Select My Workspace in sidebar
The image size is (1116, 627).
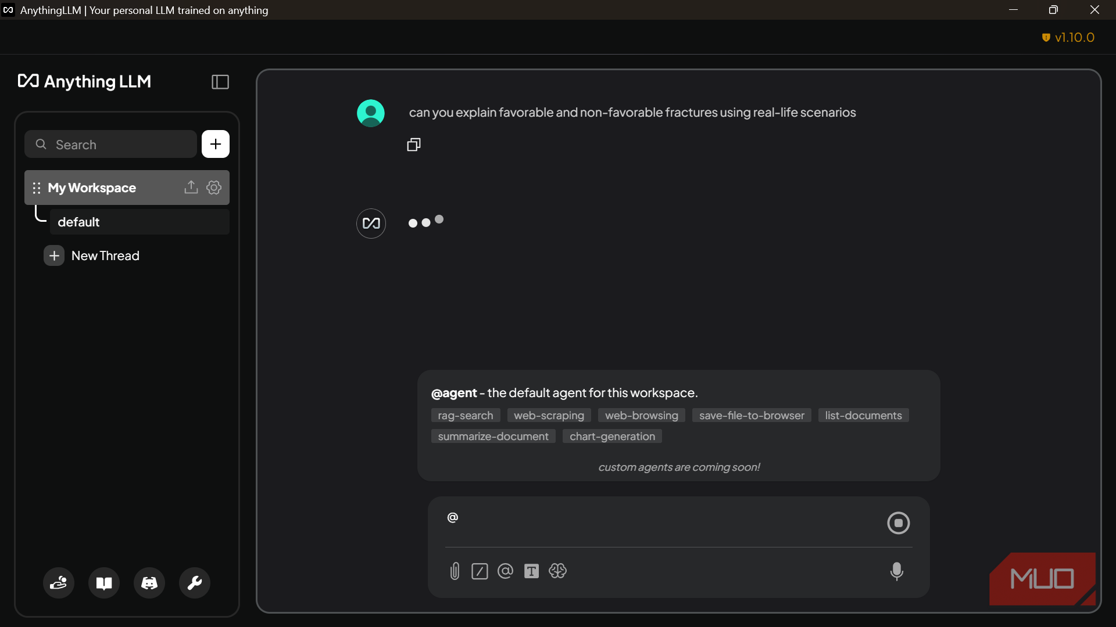tap(92, 188)
